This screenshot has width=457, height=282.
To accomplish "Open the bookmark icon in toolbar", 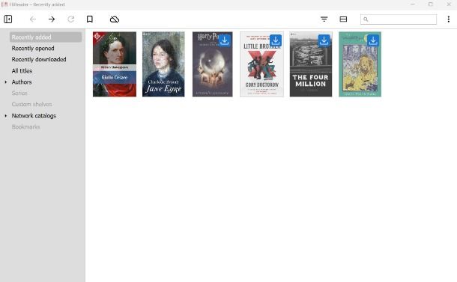I will [x=90, y=19].
